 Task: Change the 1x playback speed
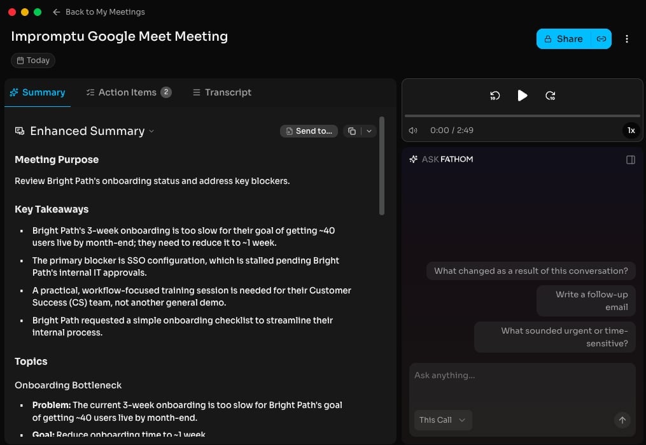click(631, 131)
